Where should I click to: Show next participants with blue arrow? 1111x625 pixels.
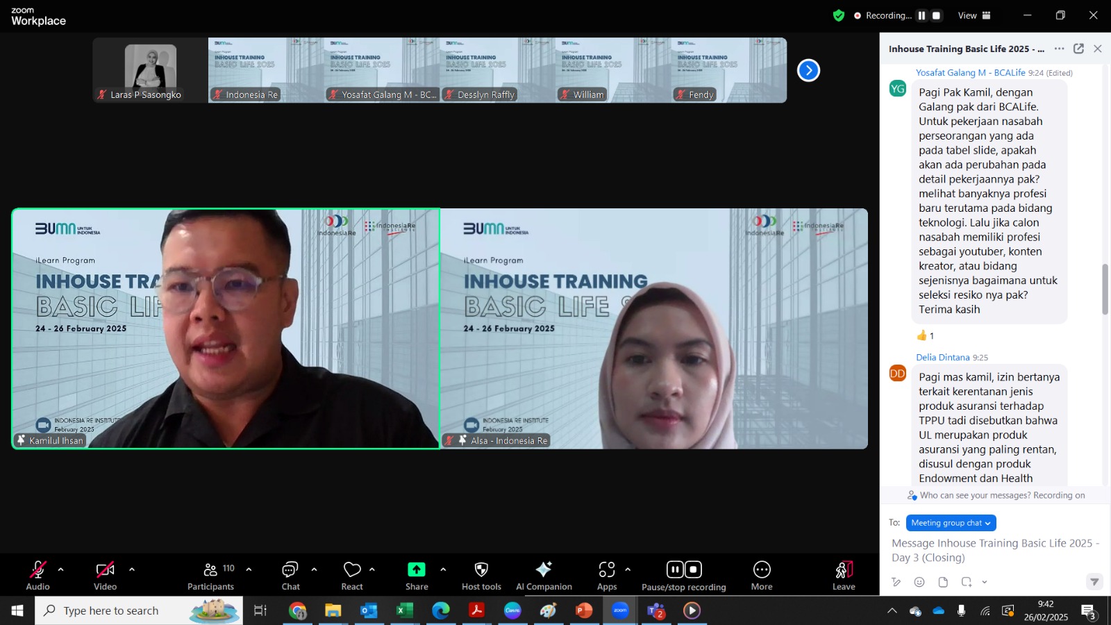click(808, 70)
